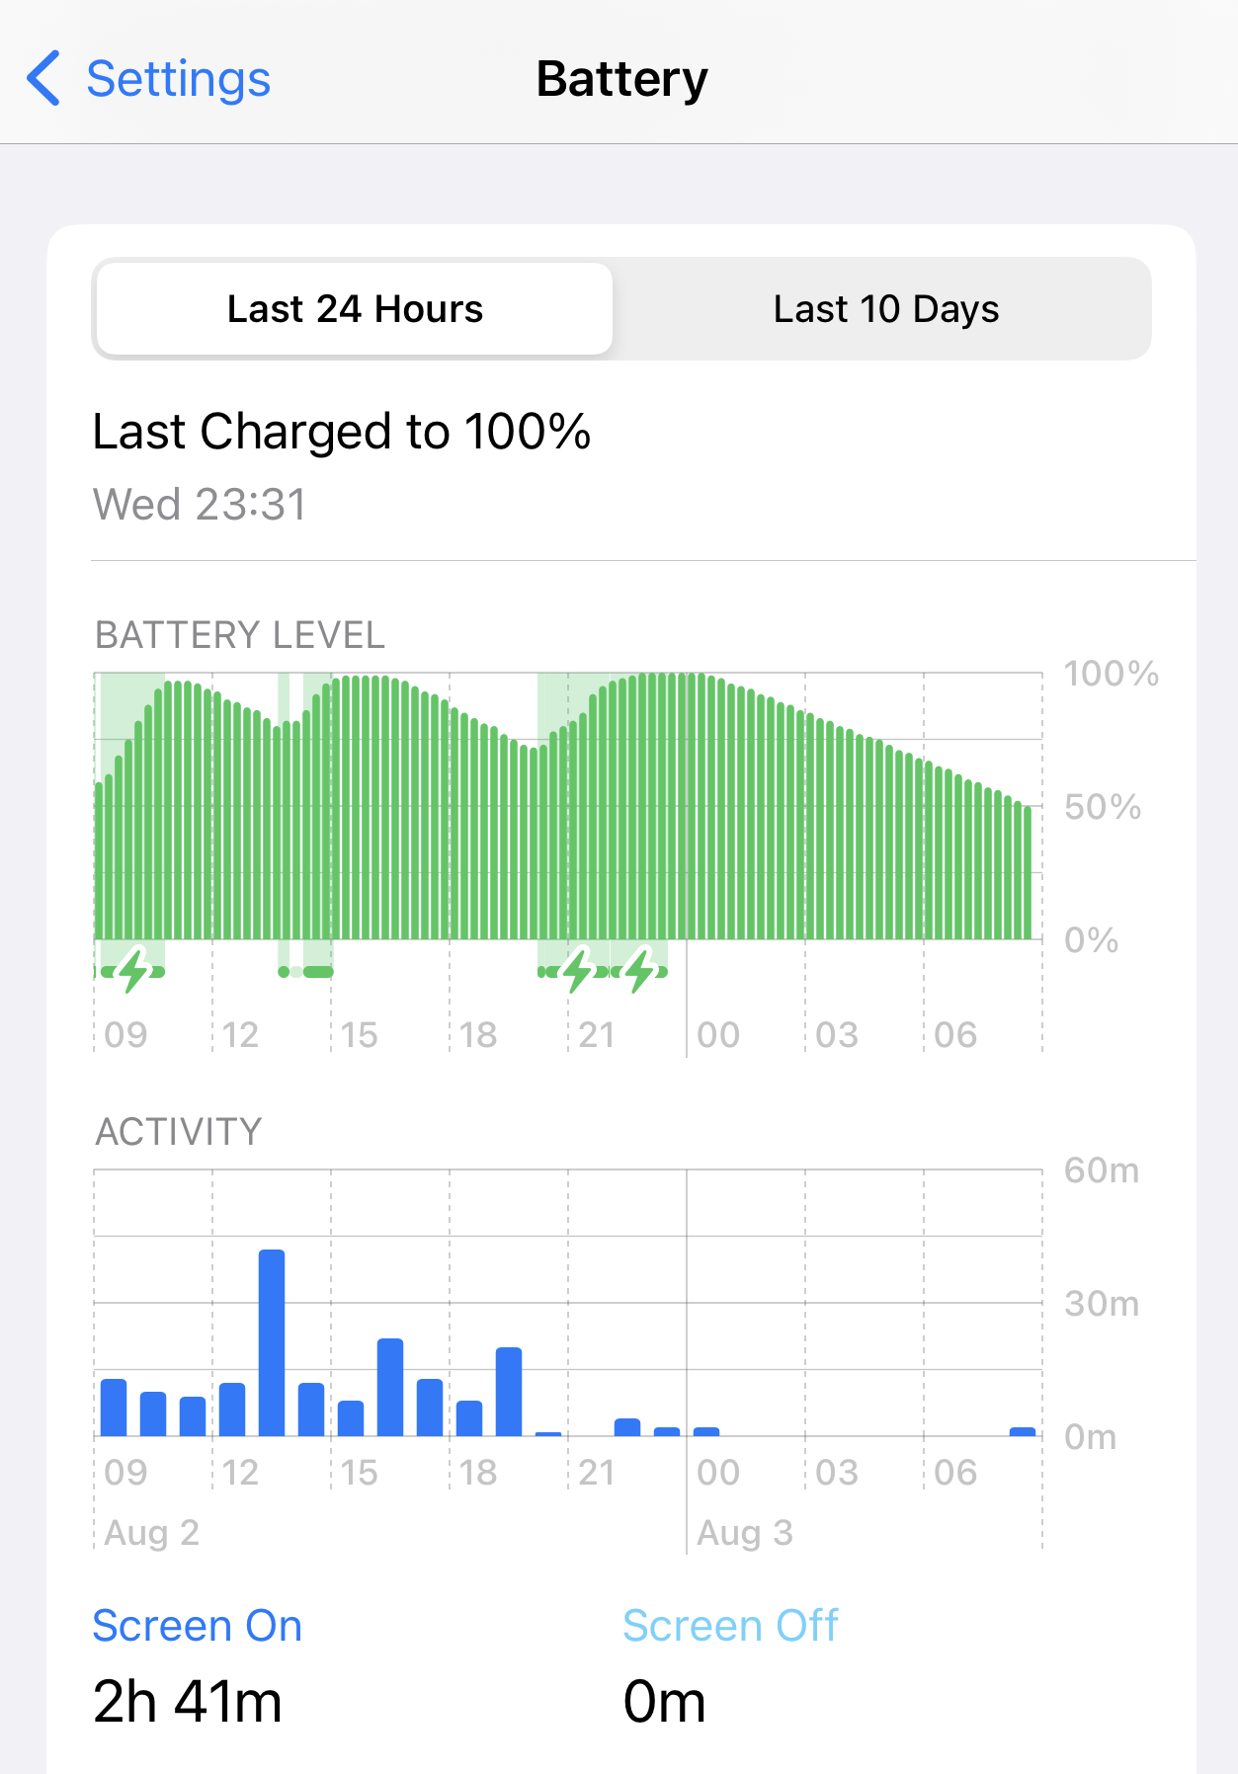Tap the Aug 3 date label
Viewport: 1238px width, 1774px height.
tap(744, 1533)
